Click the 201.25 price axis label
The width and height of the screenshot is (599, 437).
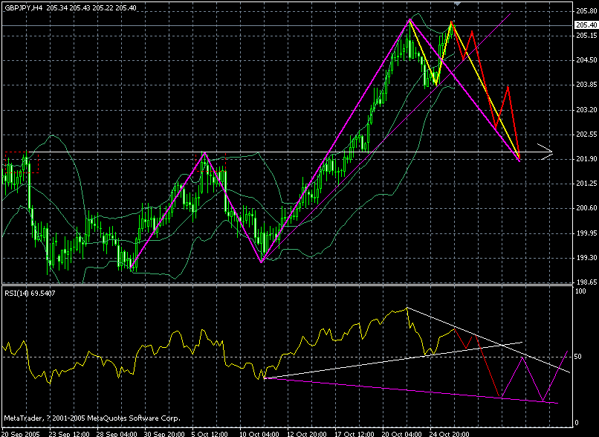click(x=586, y=184)
